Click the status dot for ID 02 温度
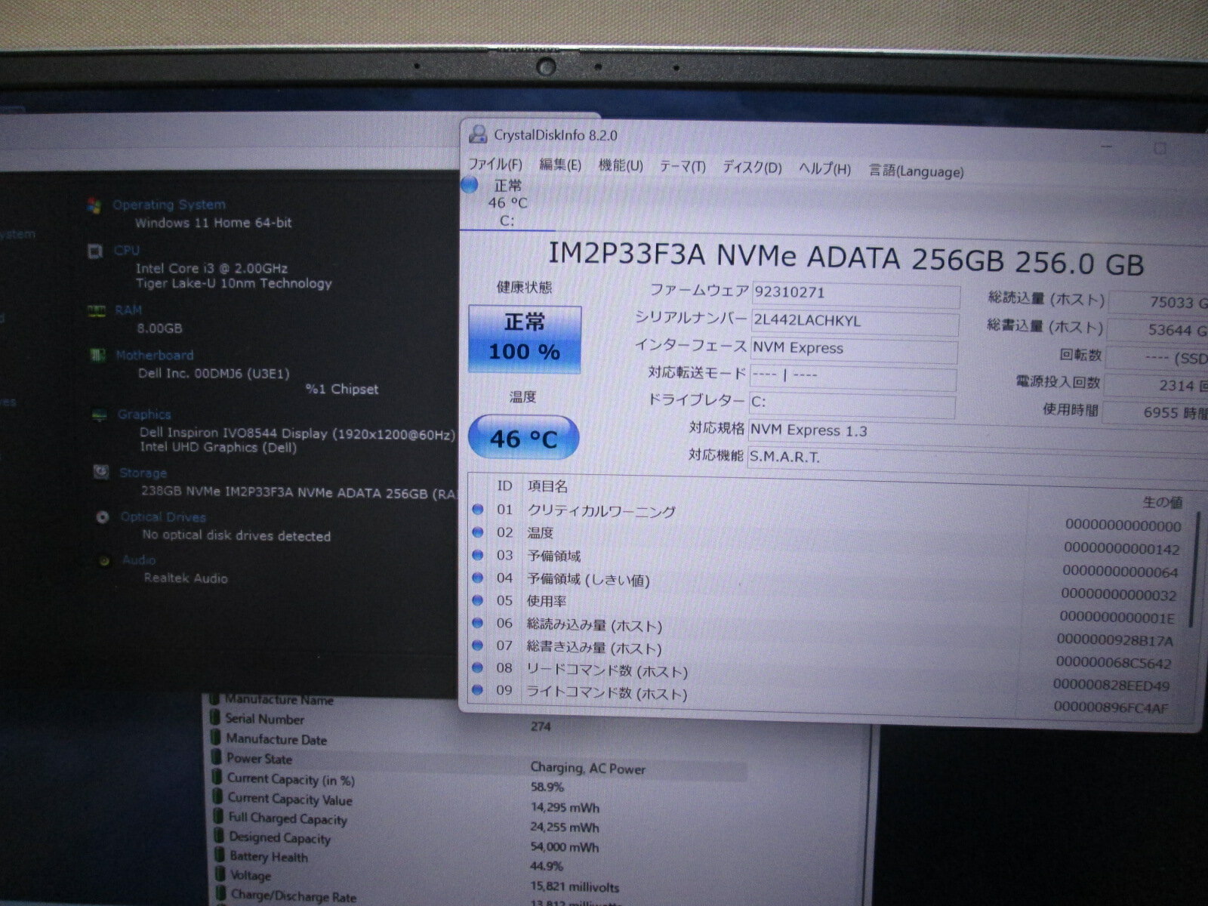 coord(477,532)
